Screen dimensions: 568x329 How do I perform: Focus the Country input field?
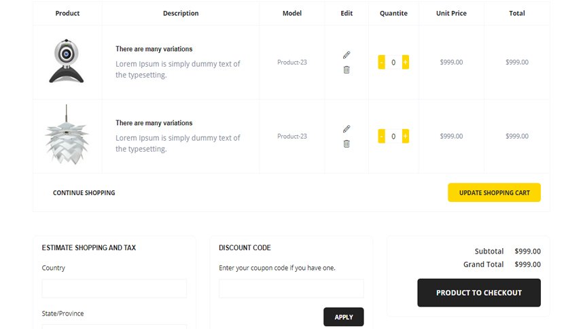point(114,288)
